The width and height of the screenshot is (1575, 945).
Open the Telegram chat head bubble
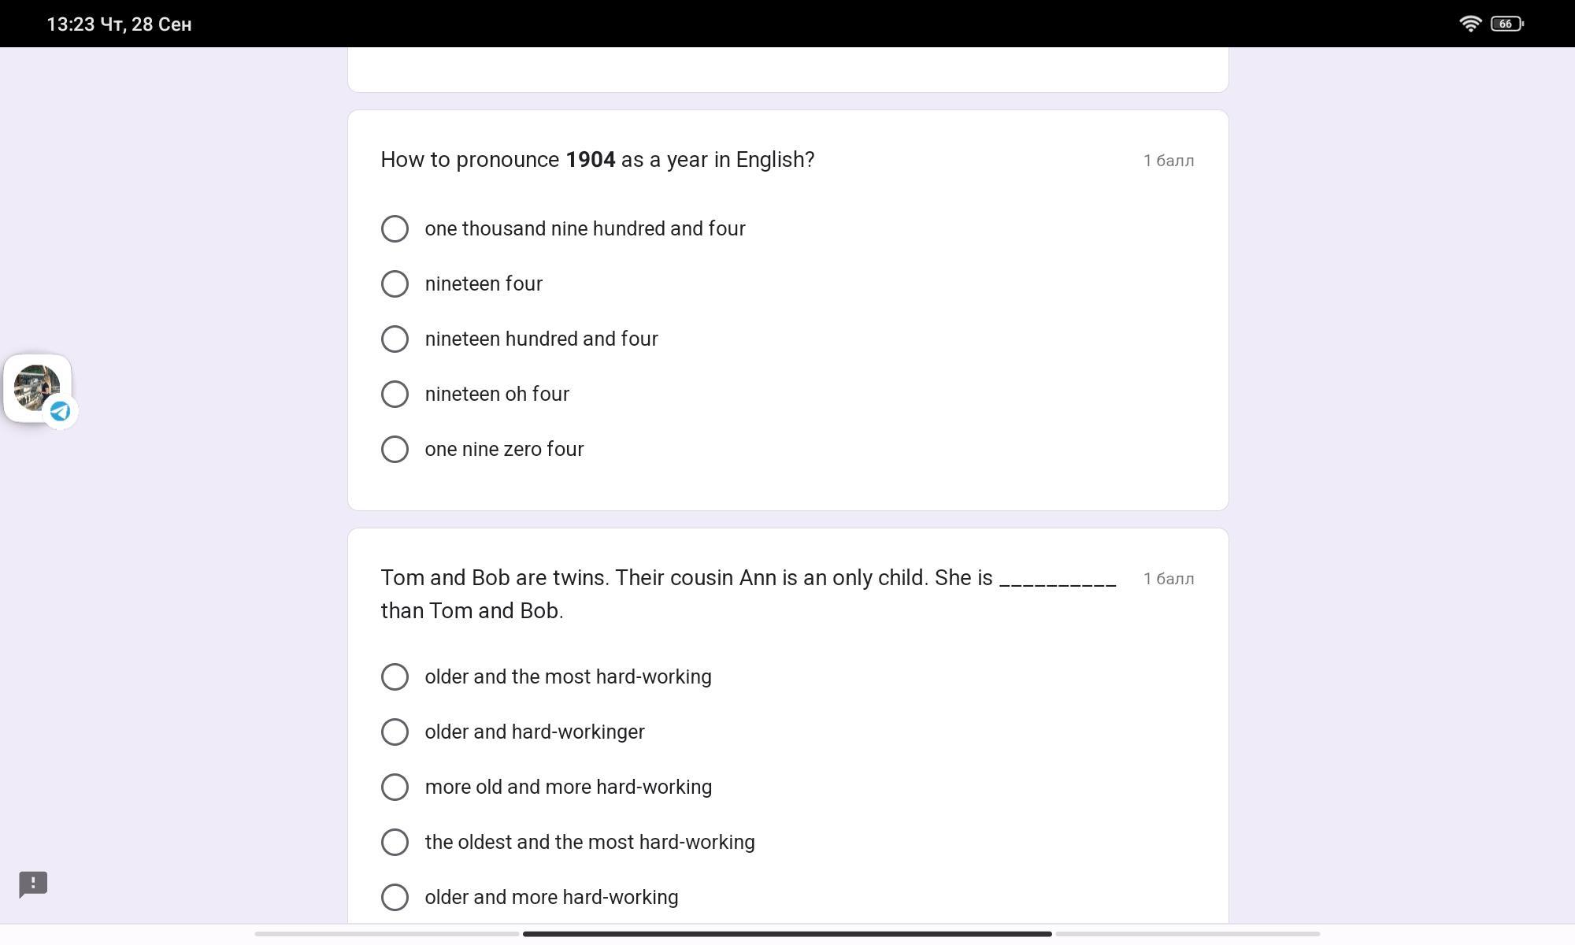pos(38,388)
